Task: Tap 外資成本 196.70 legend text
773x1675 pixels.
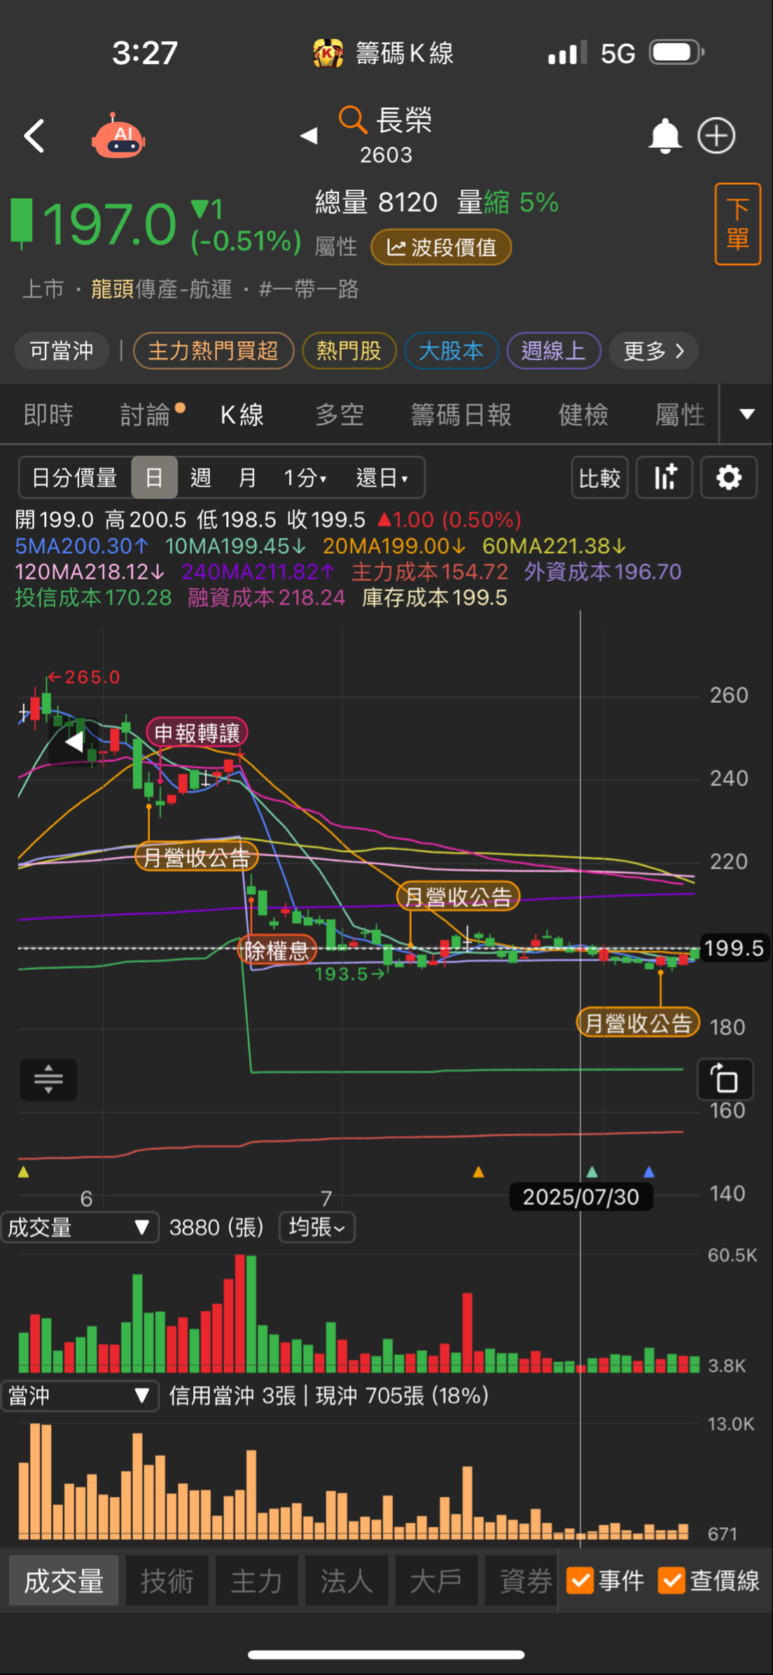Action: [x=603, y=572]
